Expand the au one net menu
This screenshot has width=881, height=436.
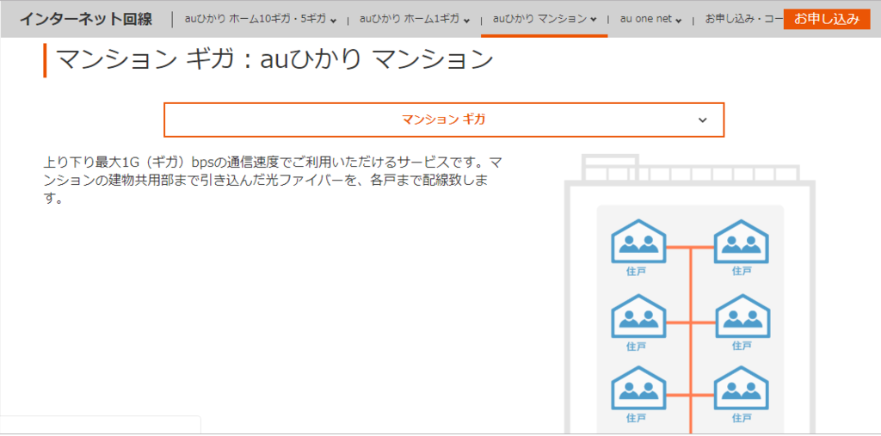click(x=650, y=20)
